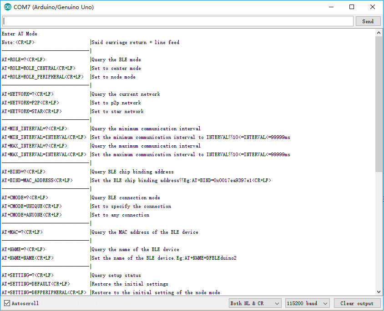Click the Arduino logo icon in title bar
Viewport: 384px width, 311px height.
[x=8, y=7]
